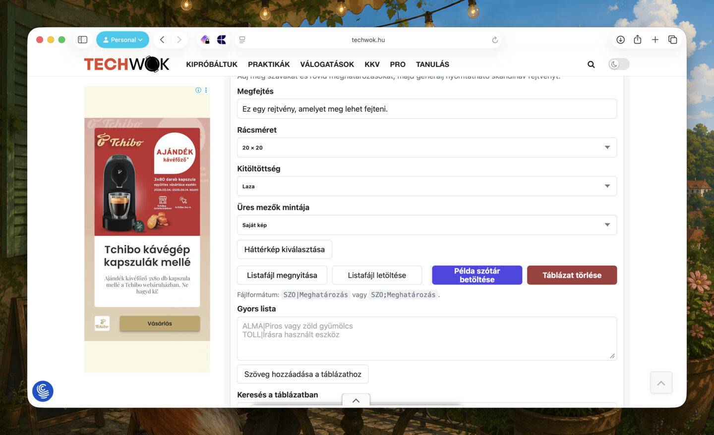Click the scroll-to-top arrow button
The width and height of the screenshot is (714, 435).
pyautogui.click(x=661, y=383)
